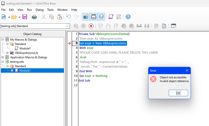Select the testing.ods document node

17,61
